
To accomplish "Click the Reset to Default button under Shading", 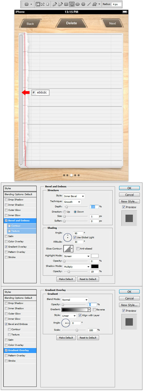I will point(88,279).
